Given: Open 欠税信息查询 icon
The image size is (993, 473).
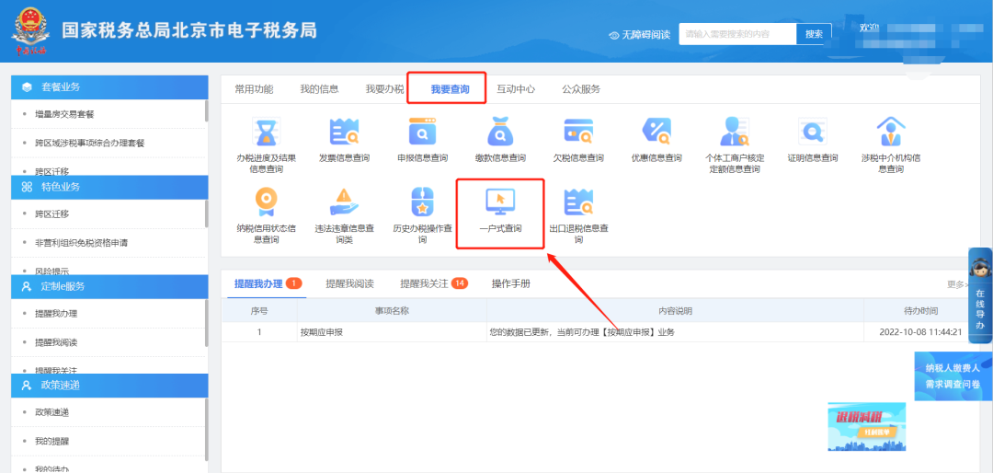Looking at the screenshot, I should (578, 132).
